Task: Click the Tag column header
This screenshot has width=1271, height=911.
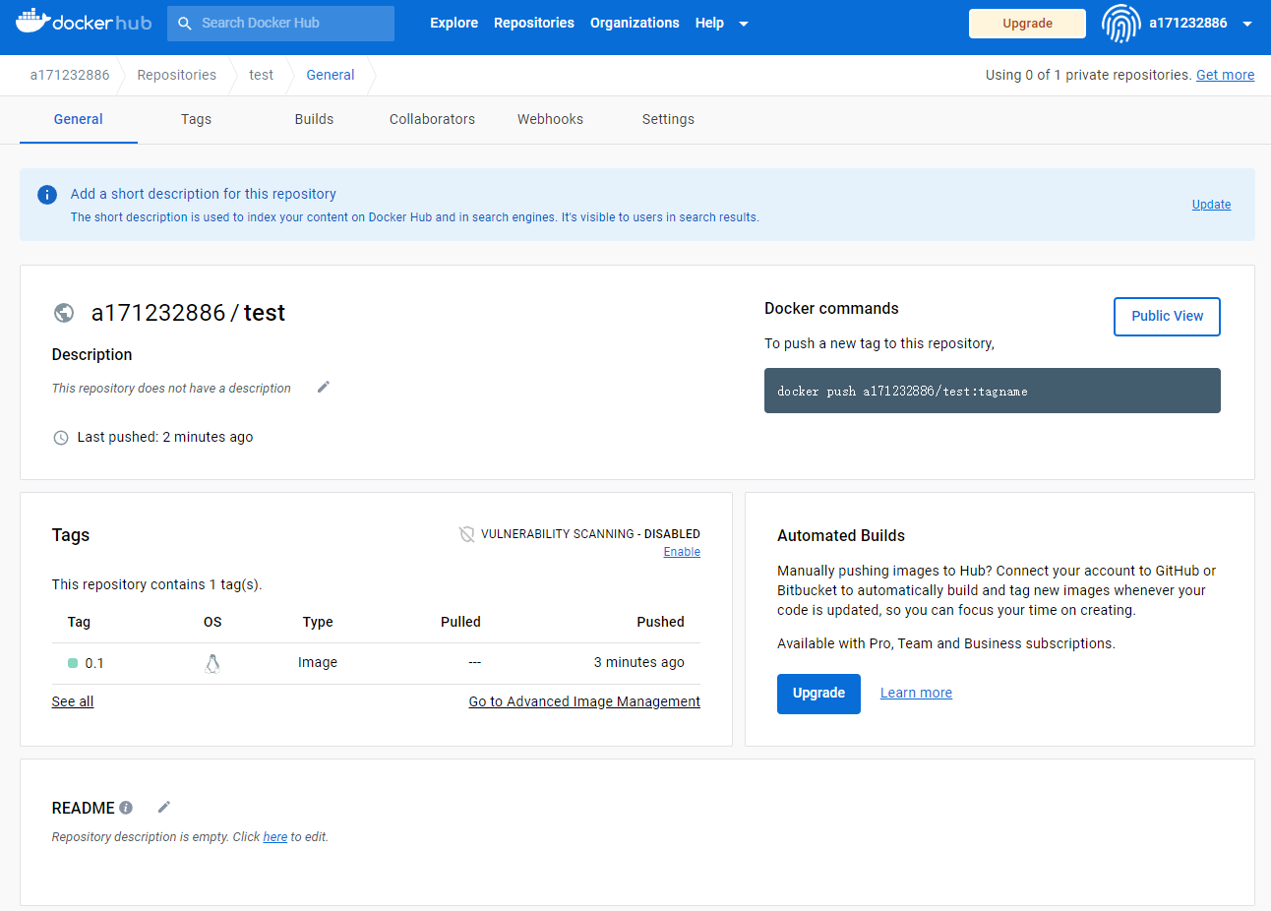Action: coord(79,622)
